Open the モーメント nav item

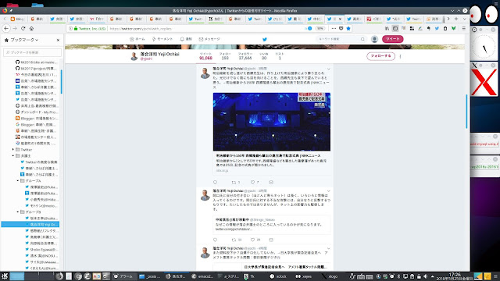tap(162, 39)
